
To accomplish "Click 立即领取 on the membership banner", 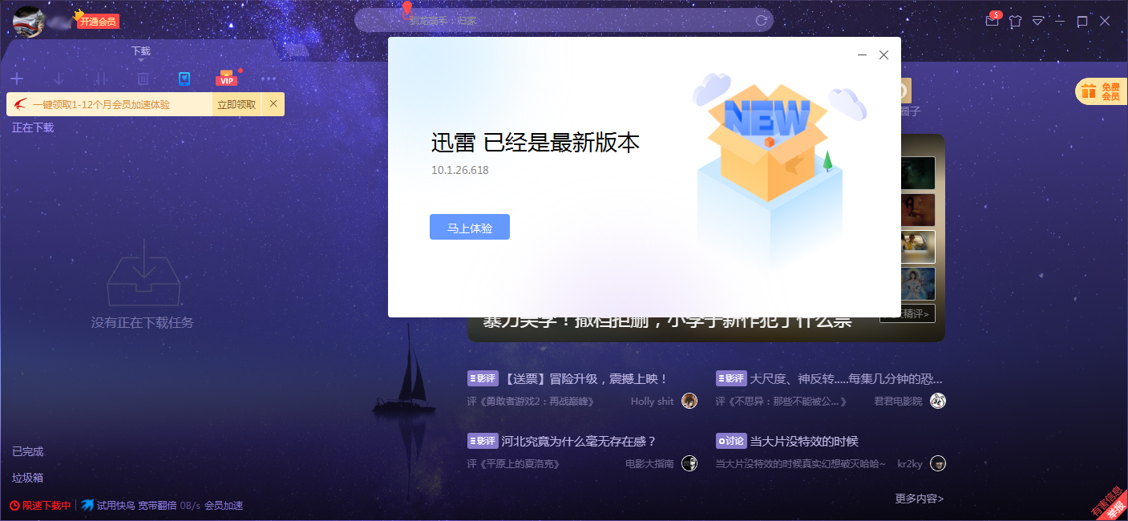I will [x=235, y=103].
